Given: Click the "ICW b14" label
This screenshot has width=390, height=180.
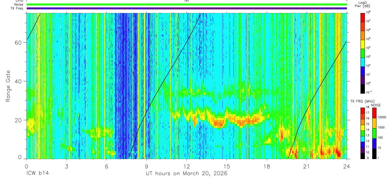Looking at the screenshot, I should click(x=37, y=174).
